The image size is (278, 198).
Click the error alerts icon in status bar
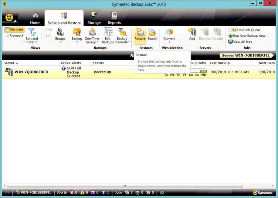pos(72,192)
